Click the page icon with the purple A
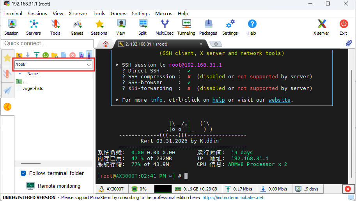The height and width of the screenshot is (201, 356). [x=81, y=55]
